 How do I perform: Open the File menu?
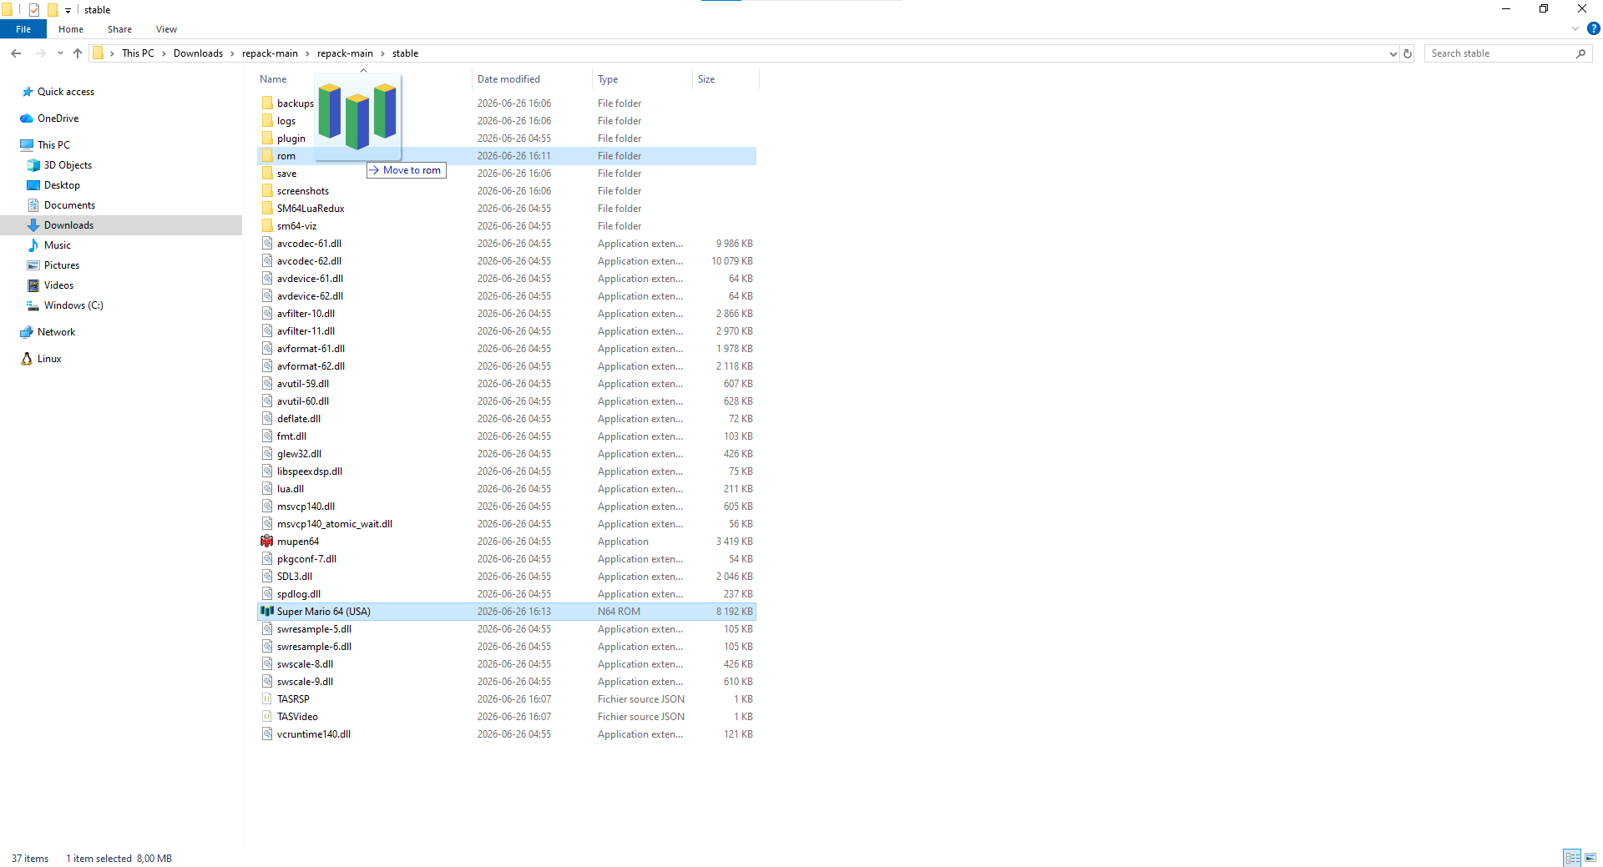point(23,29)
